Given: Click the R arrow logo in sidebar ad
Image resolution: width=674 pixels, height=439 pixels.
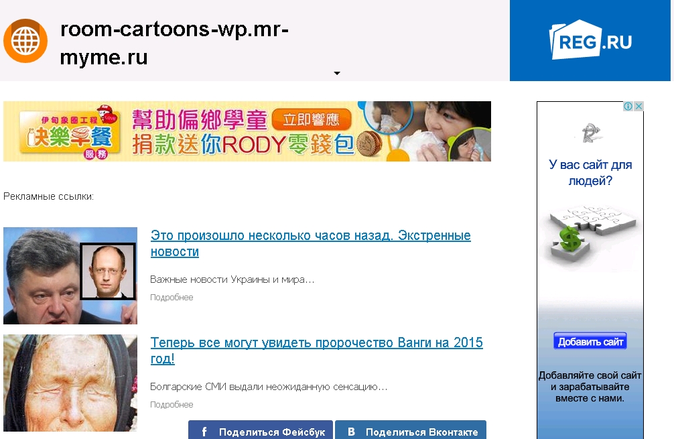Looking at the screenshot, I should coord(590,133).
